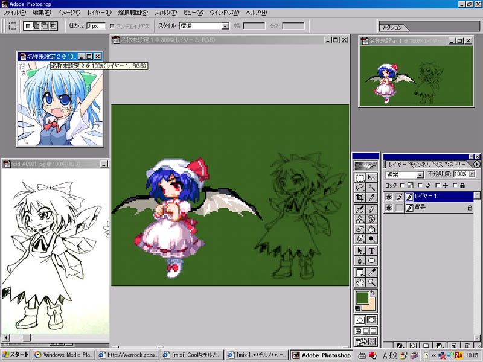Select the Type tool
483x362 pixels.
coord(371,251)
